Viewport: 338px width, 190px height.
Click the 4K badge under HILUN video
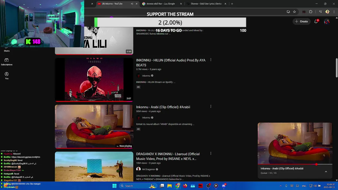pos(138,87)
